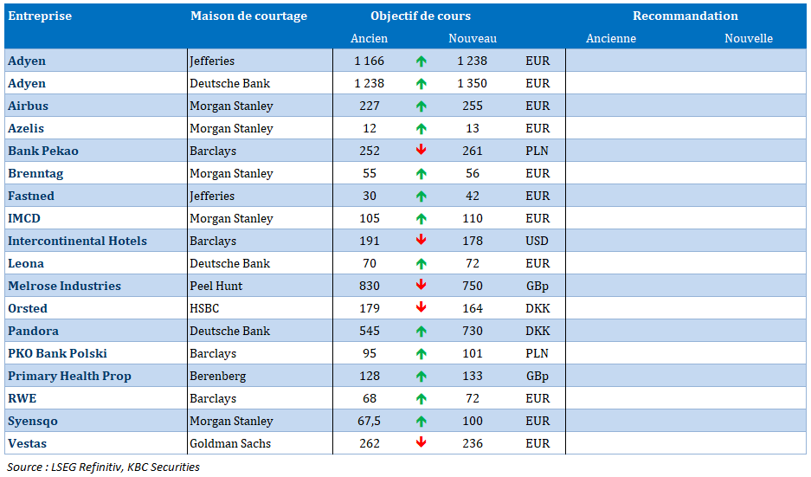Click the green up arrow in Brenntag row
This screenshot has width=811, height=477.
tap(421, 174)
